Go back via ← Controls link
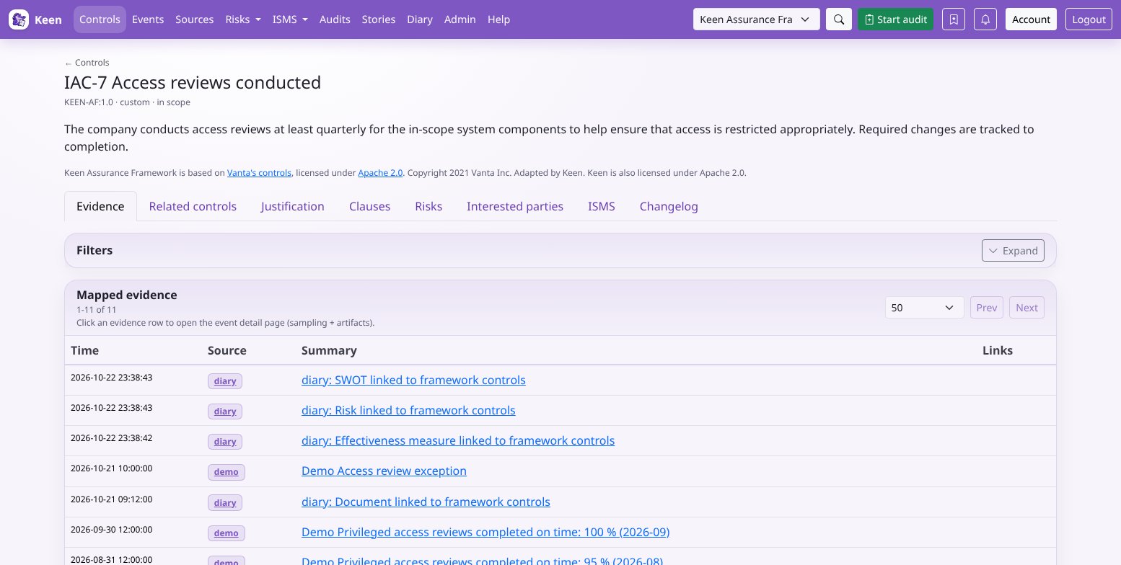Viewport: 1121px width, 565px height. (87, 63)
